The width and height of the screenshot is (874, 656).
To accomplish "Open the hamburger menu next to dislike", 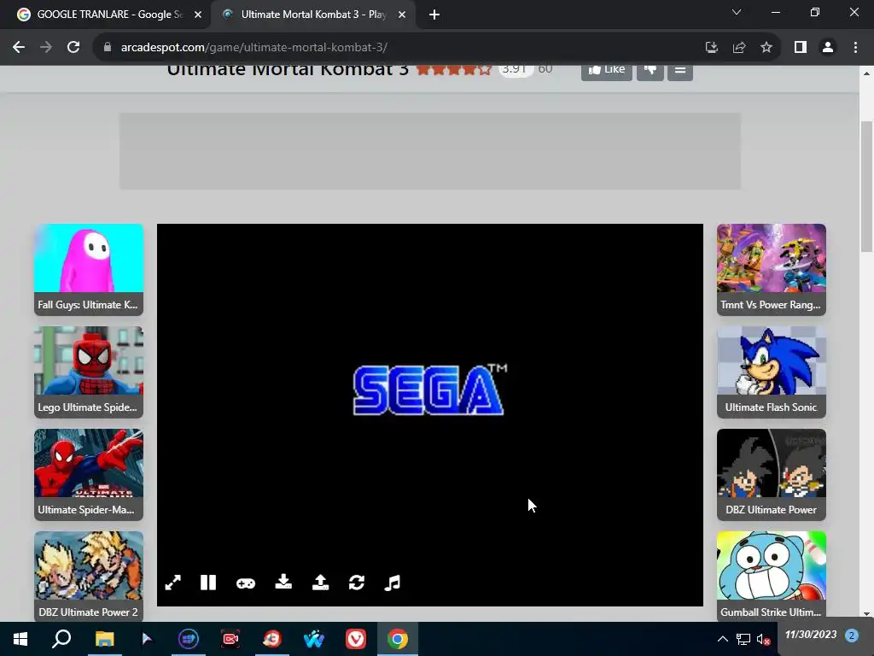I will [680, 71].
